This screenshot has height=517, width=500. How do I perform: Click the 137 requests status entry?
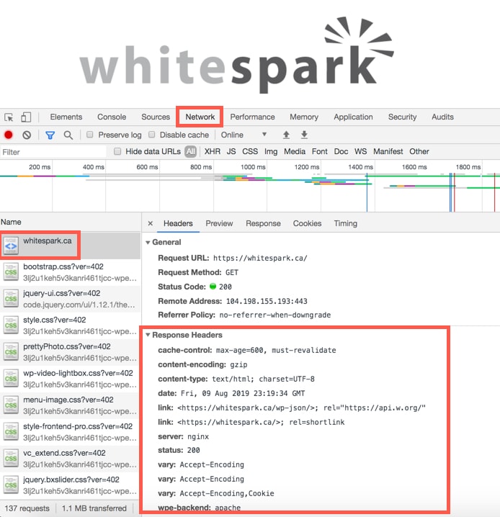pos(27,508)
